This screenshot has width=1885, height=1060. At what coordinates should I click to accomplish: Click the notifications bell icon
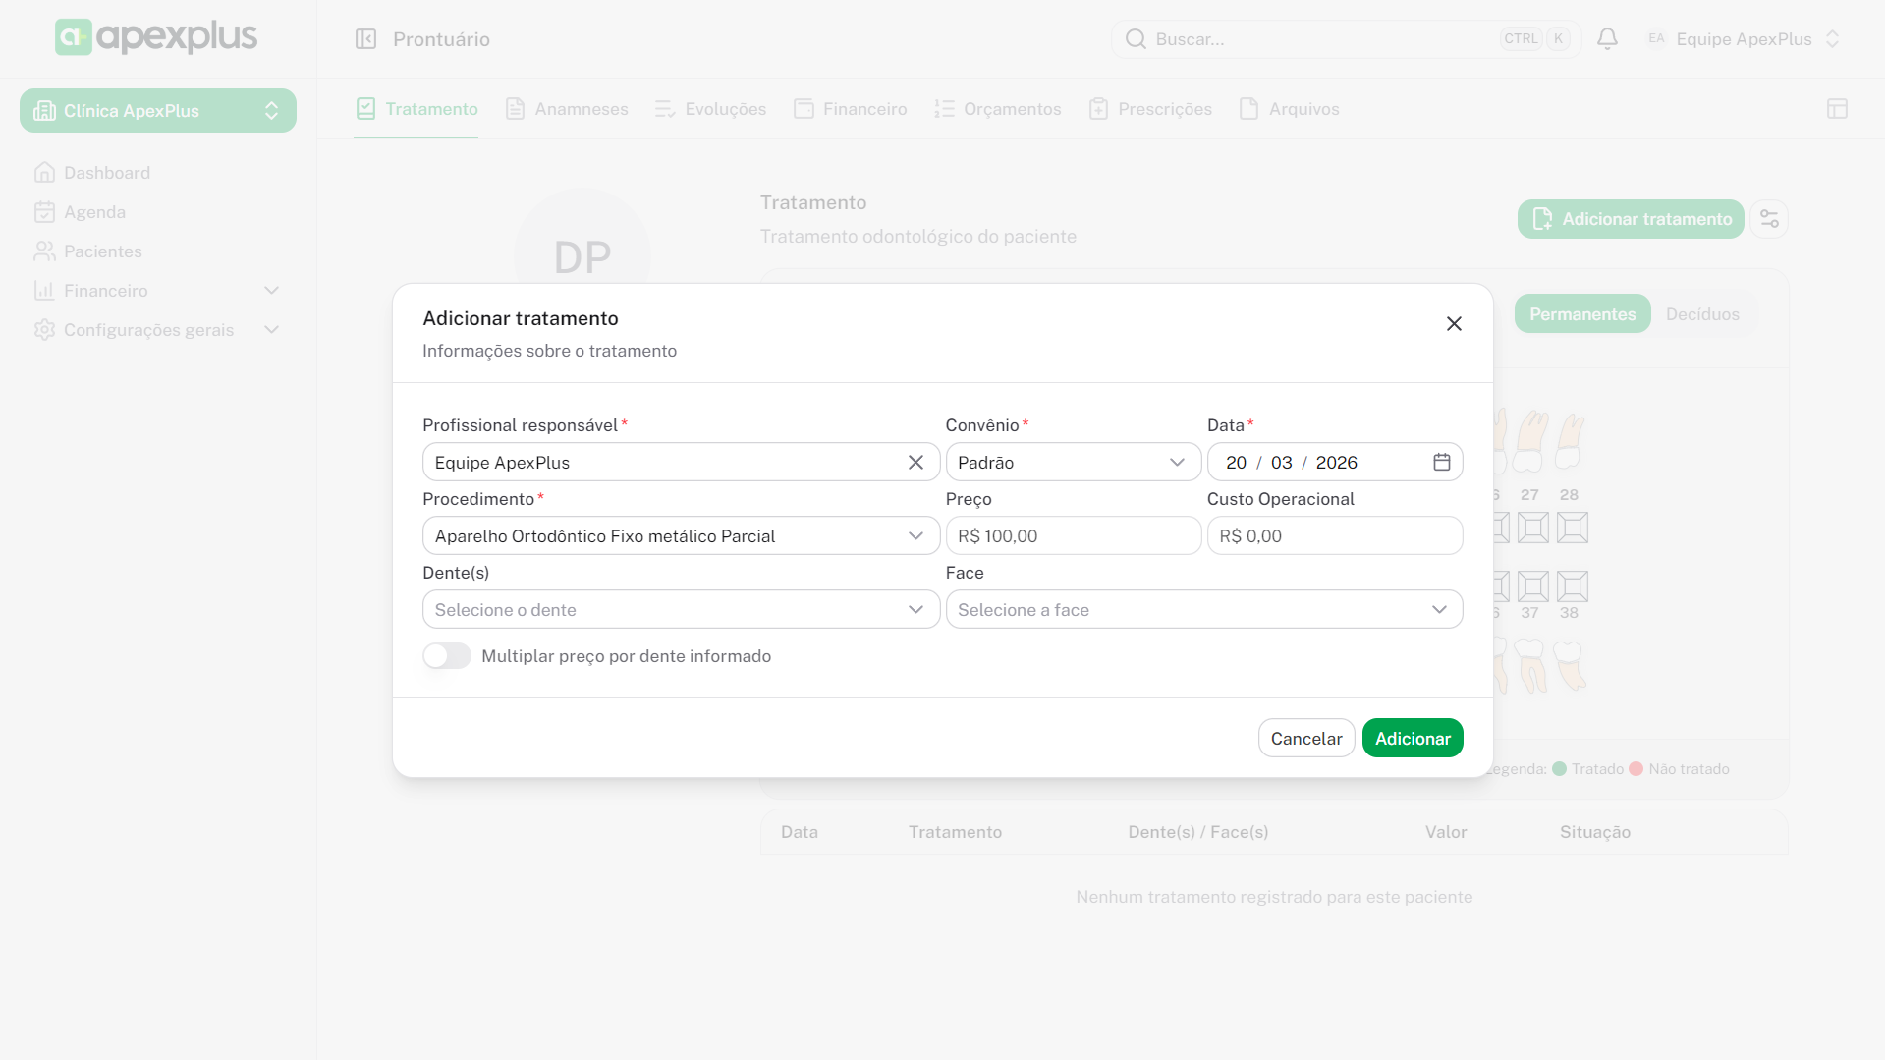(1607, 39)
